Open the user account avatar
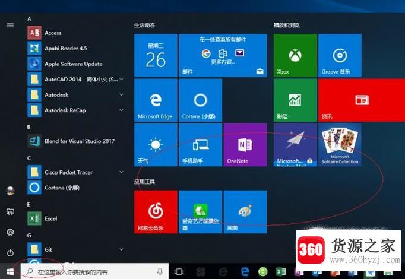Screen dimensions: 405x279 pyautogui.click(x=10, y=191)
